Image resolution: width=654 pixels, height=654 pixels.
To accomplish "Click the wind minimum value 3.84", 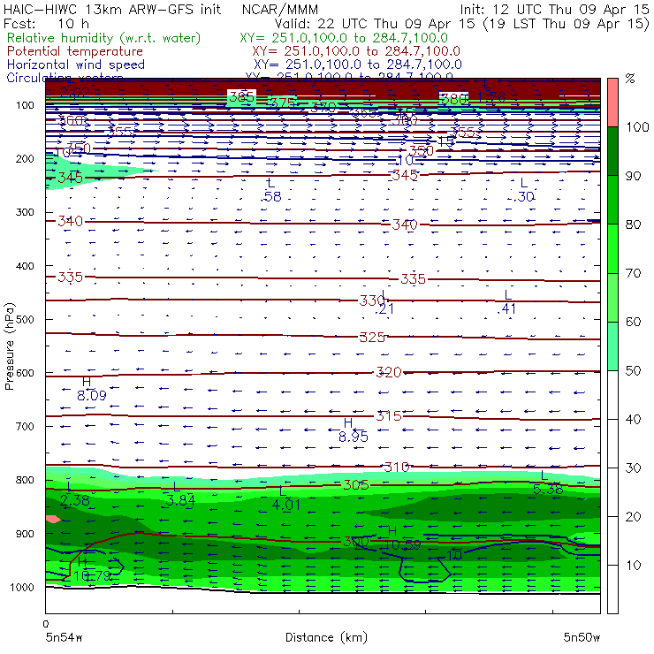I will [x=180, y=499].
